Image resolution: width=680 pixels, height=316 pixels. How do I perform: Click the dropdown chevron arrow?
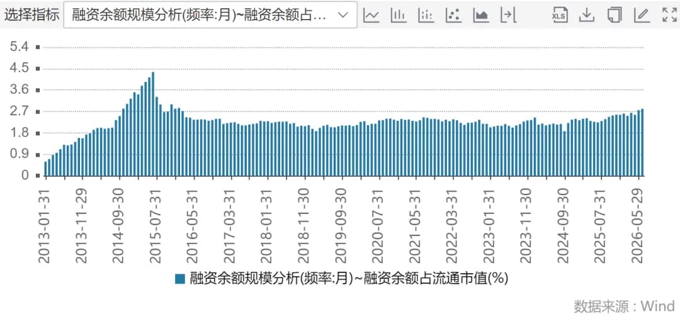[x=343, y=15]
